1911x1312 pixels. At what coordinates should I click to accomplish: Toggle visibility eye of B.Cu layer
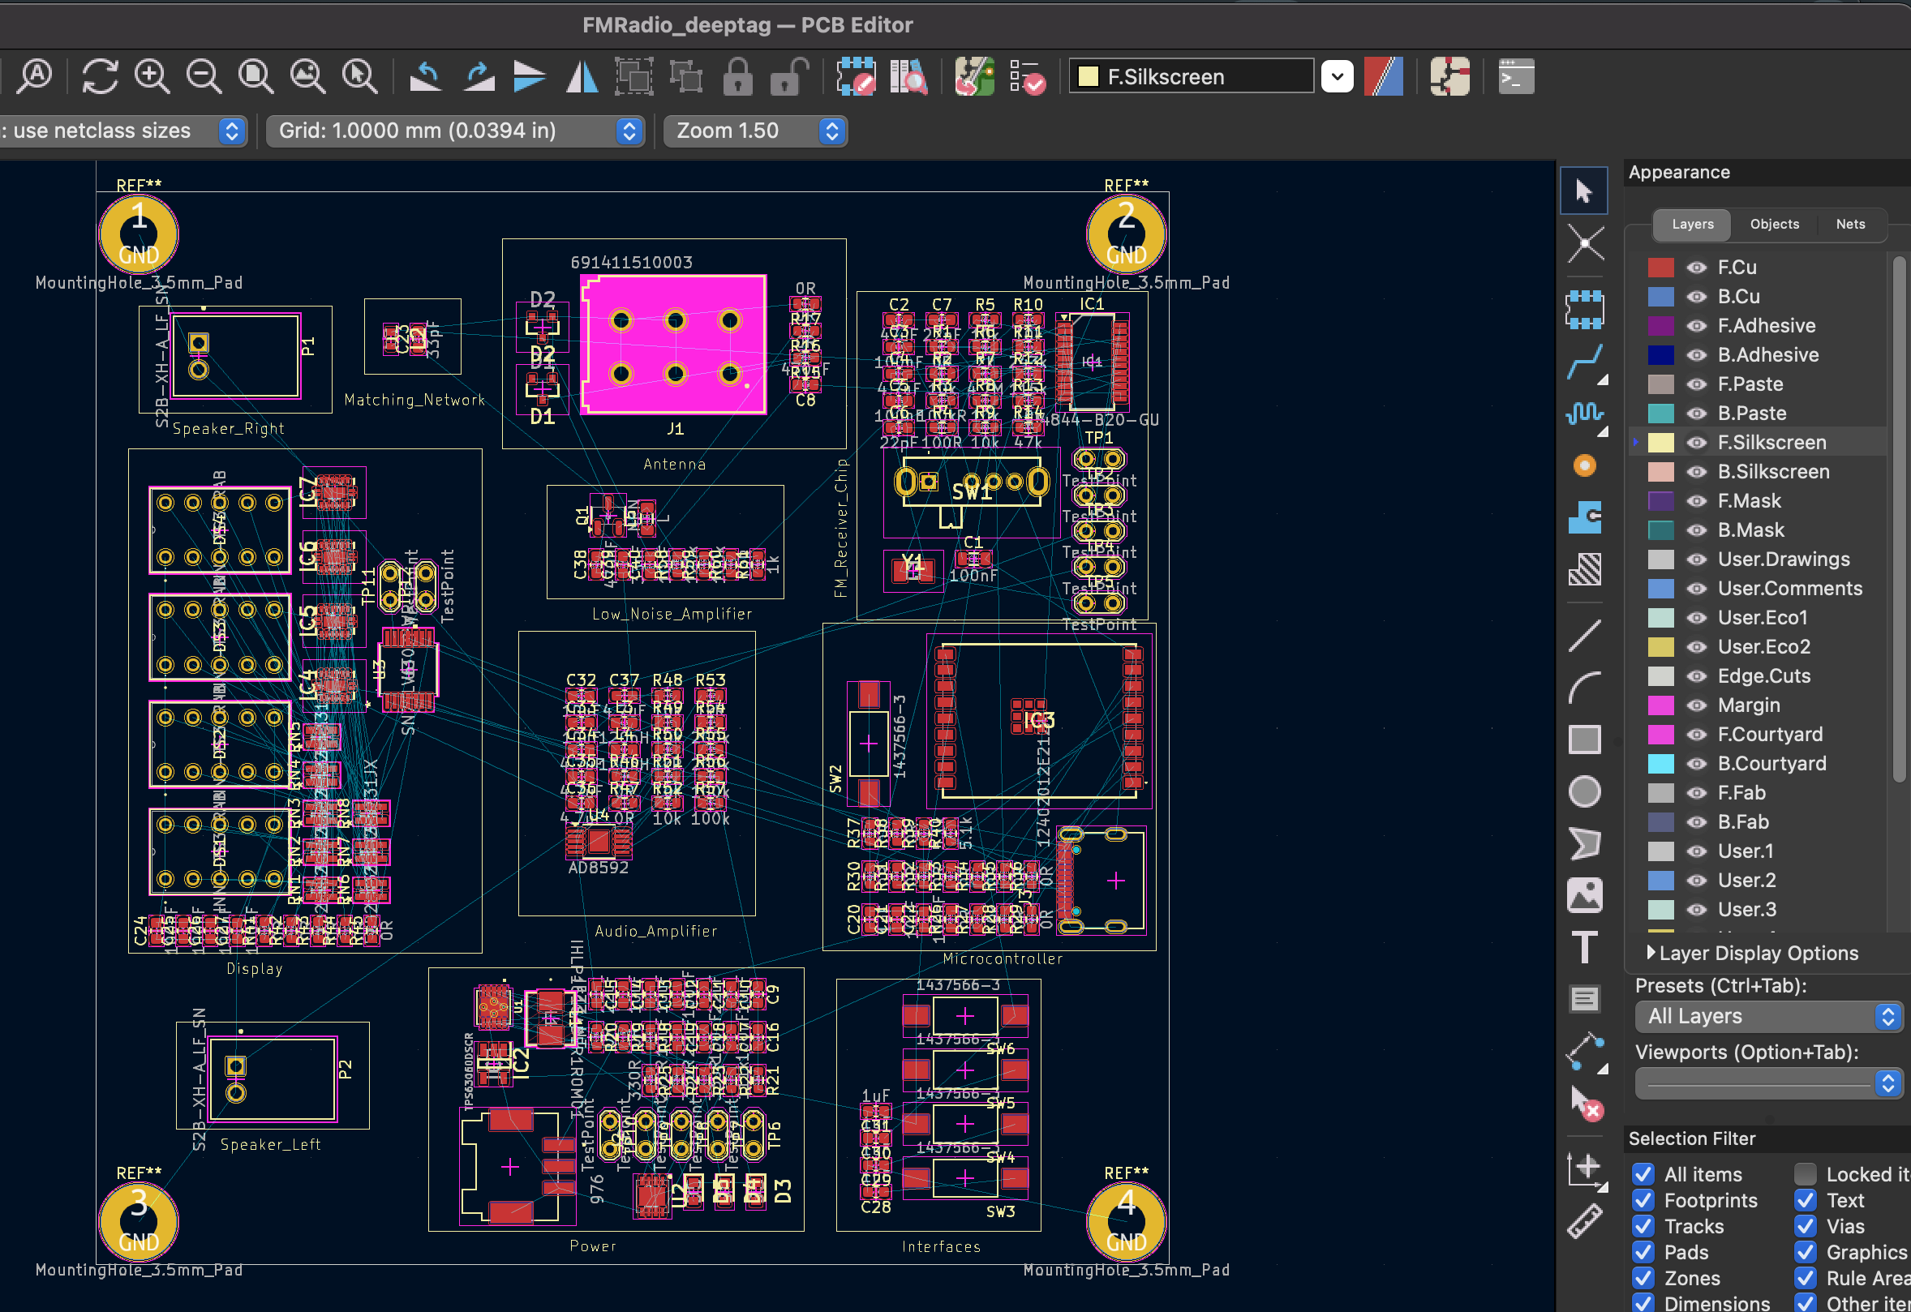point(1696,297)
